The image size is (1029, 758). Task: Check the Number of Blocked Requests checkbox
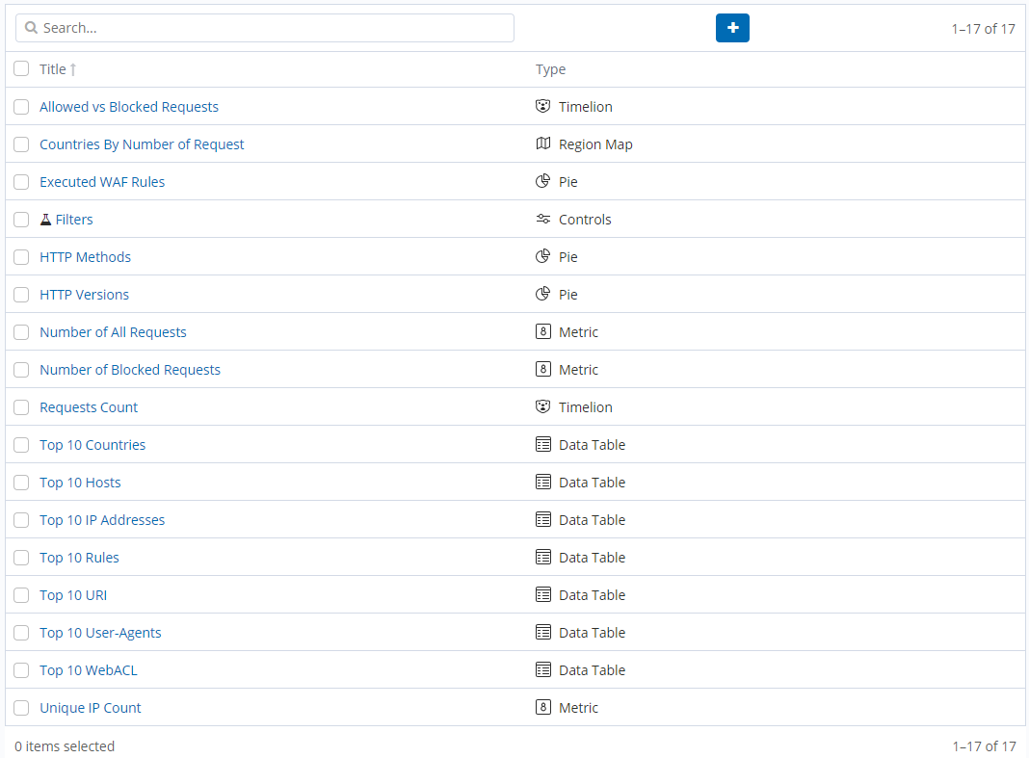21,370
